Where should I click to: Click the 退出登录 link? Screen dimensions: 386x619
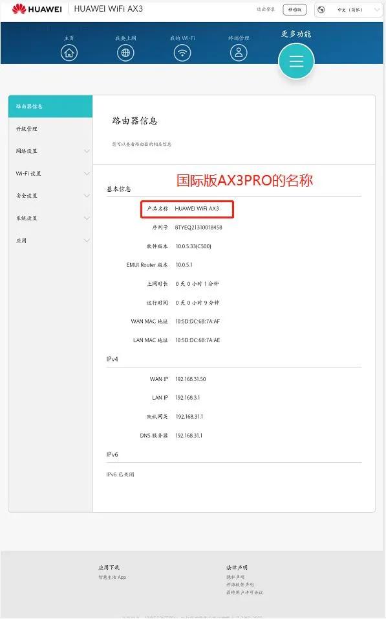coord(266,9)
